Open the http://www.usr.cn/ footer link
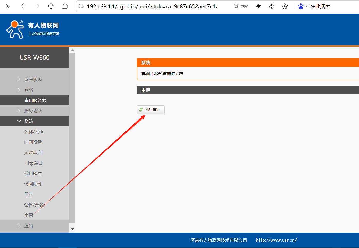Viewport: 359px width, 248px height. click(276, 240)
